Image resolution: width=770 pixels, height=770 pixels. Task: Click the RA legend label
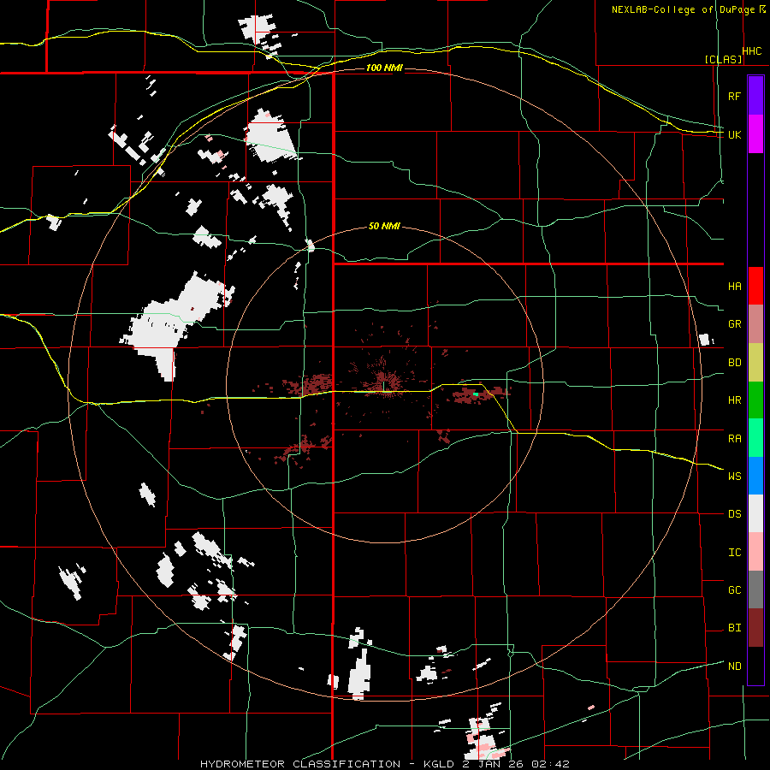[734, 438]
